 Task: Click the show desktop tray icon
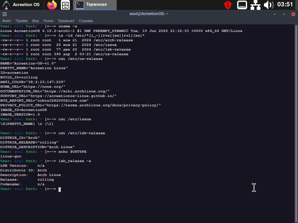tap(242, 5)
